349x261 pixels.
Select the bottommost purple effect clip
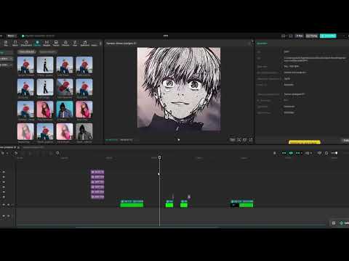(97, 197)
